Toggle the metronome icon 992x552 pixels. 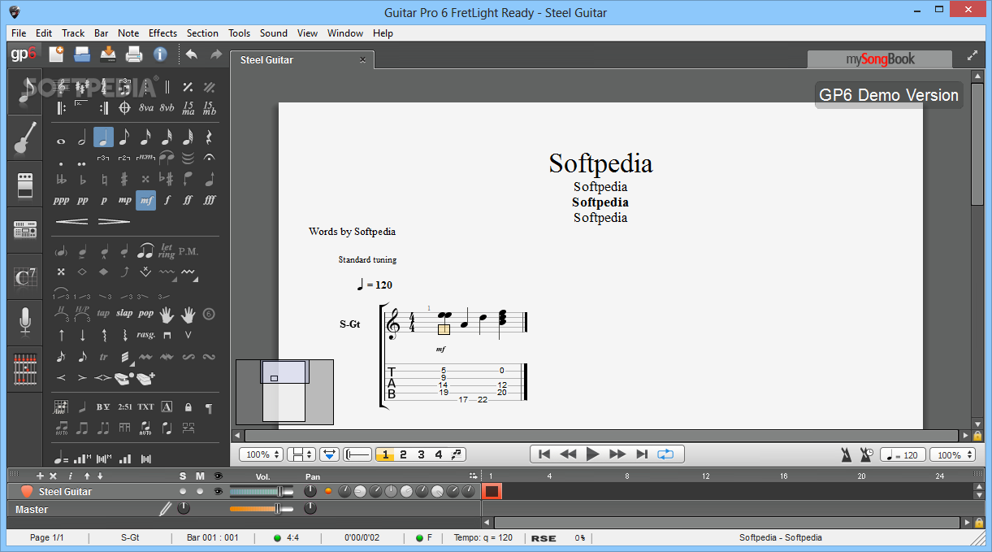(848, 454)
